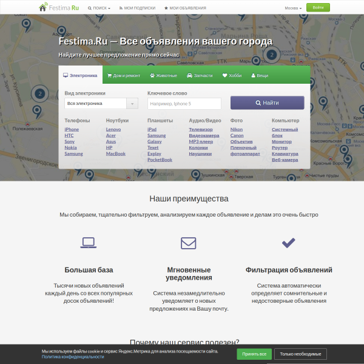The width and height of the screenshot is (364, 364).
Task: Open the Веб-камера link
Action: [x=285, y=160]
